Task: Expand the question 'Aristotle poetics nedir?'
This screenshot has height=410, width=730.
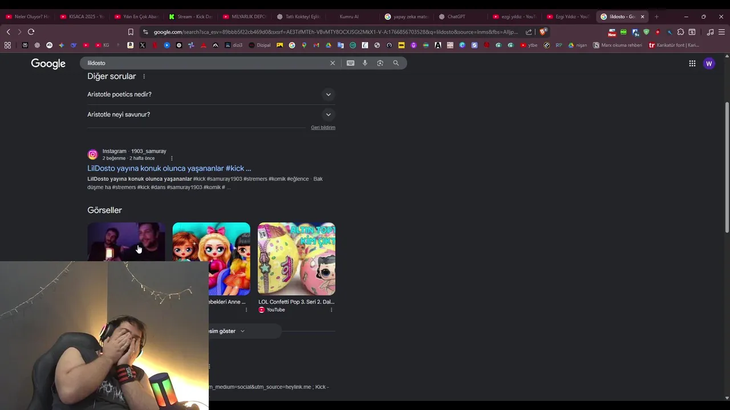Action: [211, 95]
